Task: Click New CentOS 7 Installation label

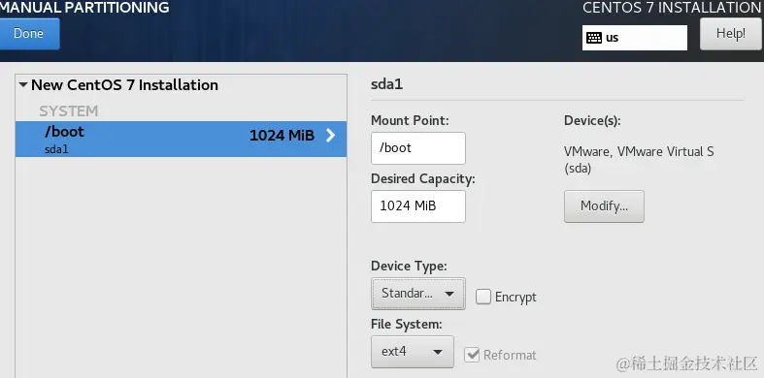Action: 124,85
